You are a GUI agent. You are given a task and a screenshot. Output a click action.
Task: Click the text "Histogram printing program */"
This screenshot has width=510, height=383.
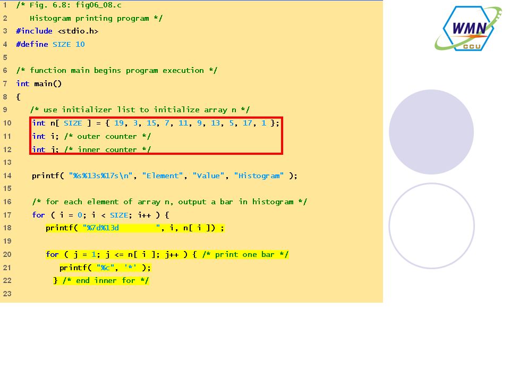click(96, 18)
